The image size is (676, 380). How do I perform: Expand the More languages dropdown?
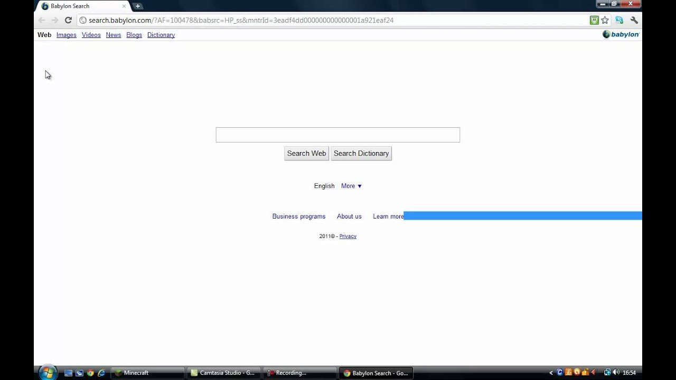point(351,186)
